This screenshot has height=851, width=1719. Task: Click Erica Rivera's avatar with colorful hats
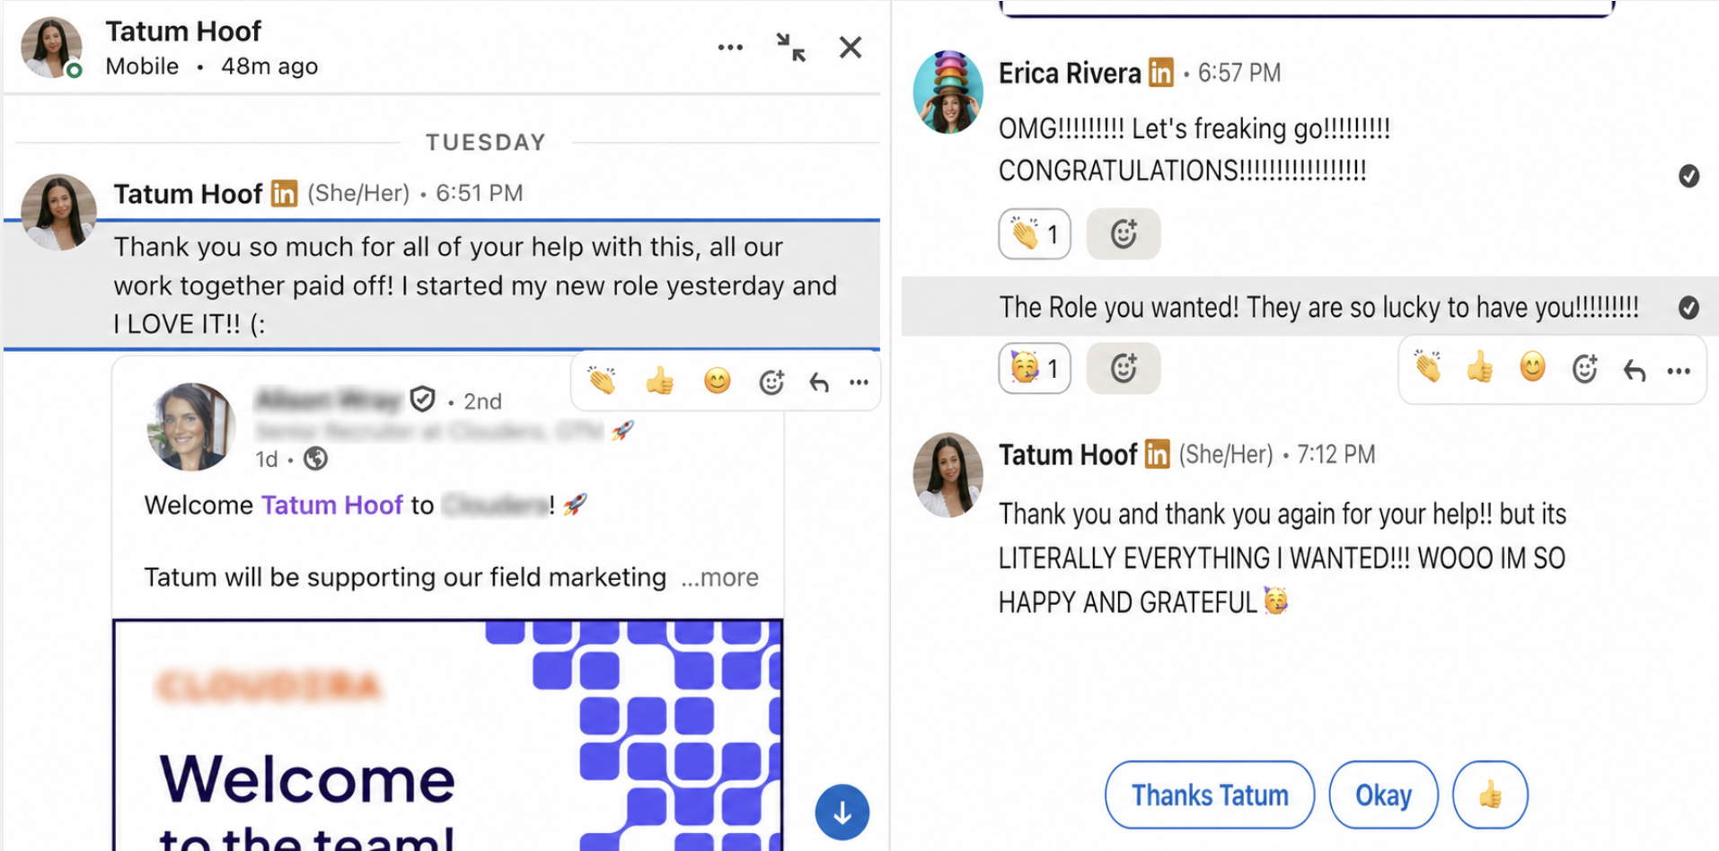coord(948,92)
